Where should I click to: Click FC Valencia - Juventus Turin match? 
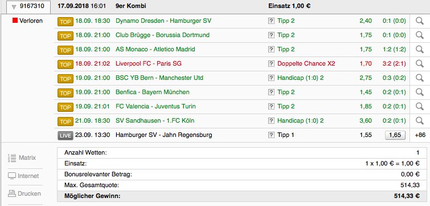click(x=155, y=106)
